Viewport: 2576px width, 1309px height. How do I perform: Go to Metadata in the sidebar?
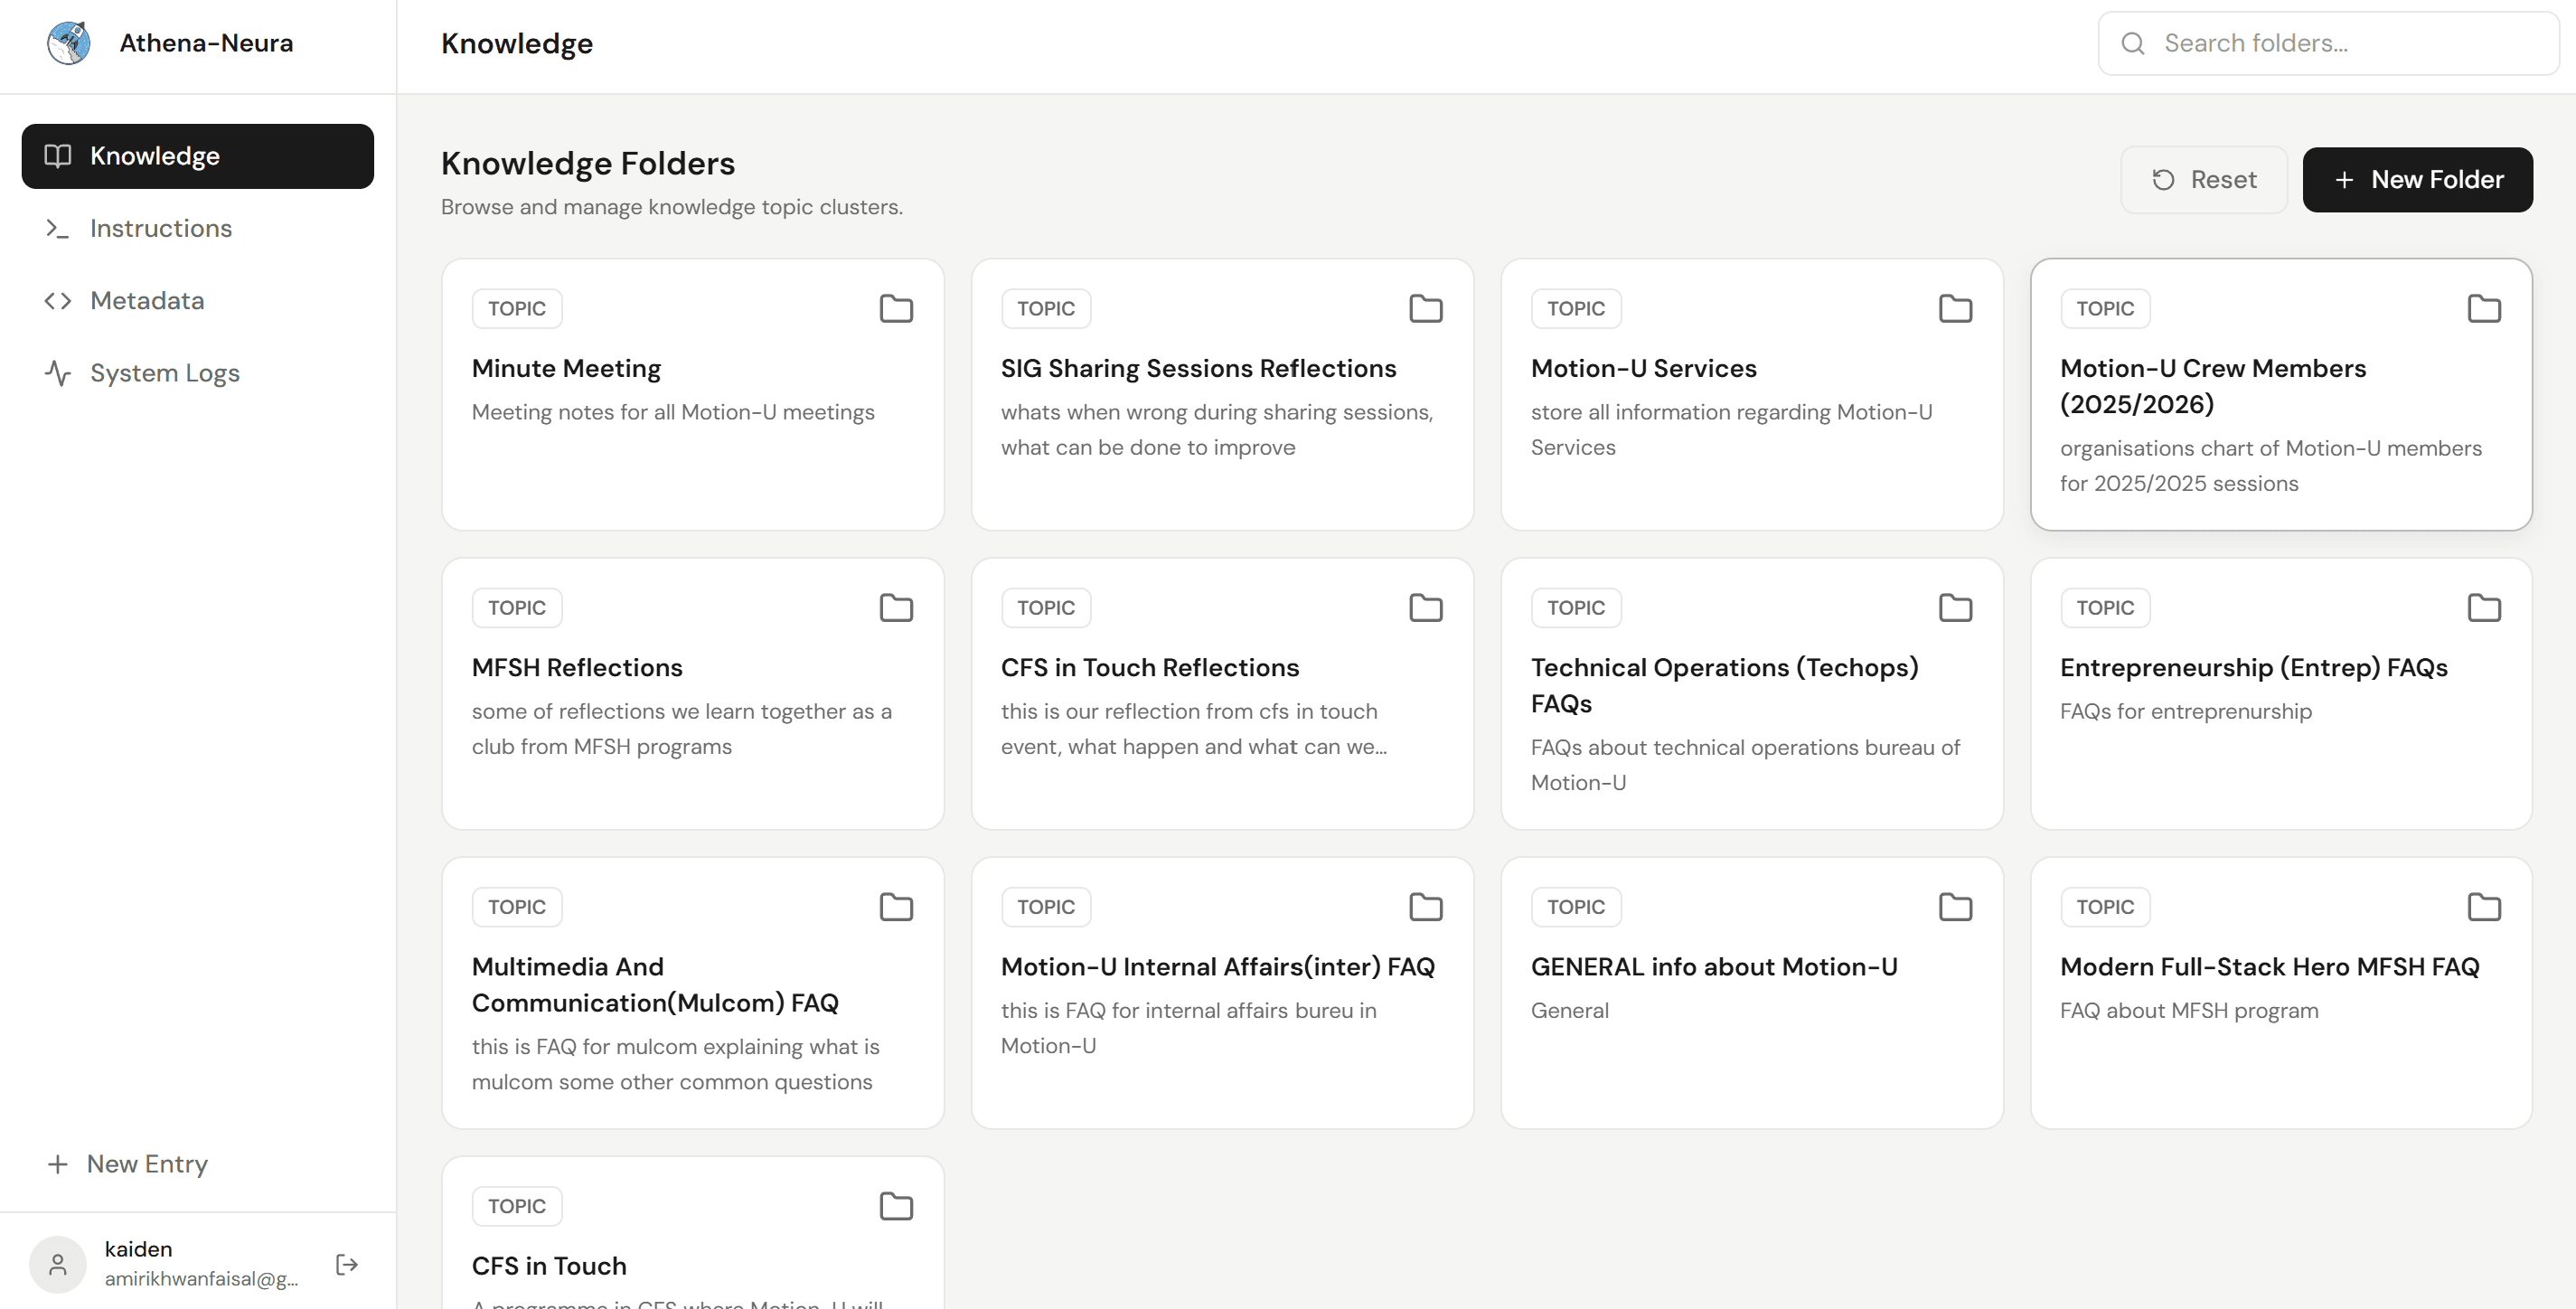click(x=198, y=300)
